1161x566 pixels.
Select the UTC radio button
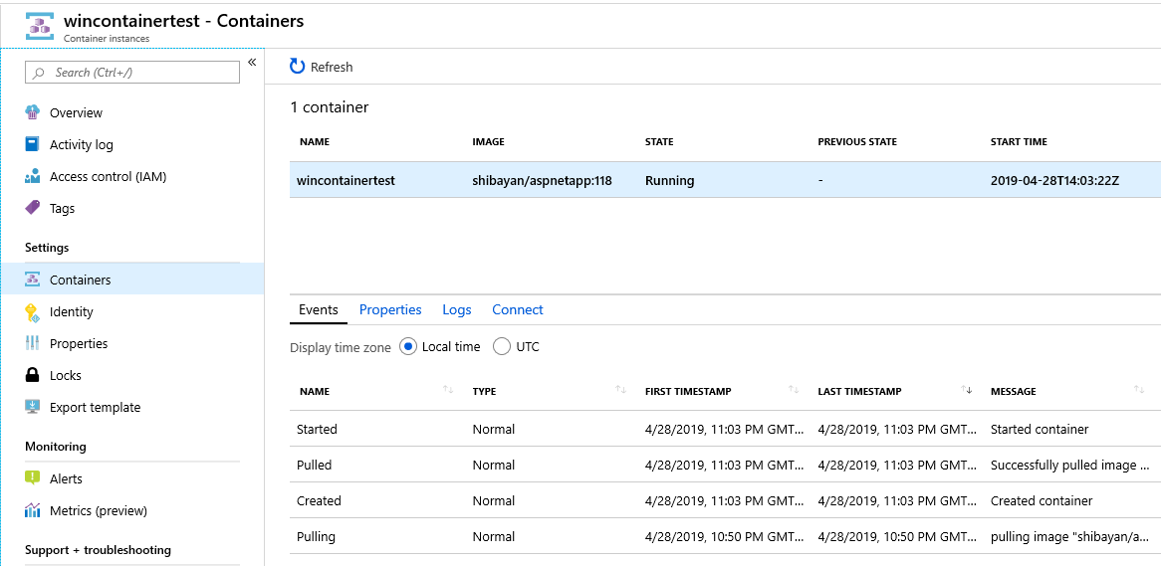[x=502, y=346]
